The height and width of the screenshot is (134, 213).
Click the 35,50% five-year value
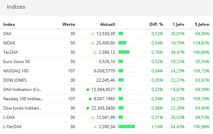coord(202,62)
